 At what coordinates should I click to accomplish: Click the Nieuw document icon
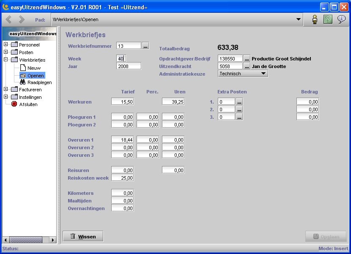(23, 68)
